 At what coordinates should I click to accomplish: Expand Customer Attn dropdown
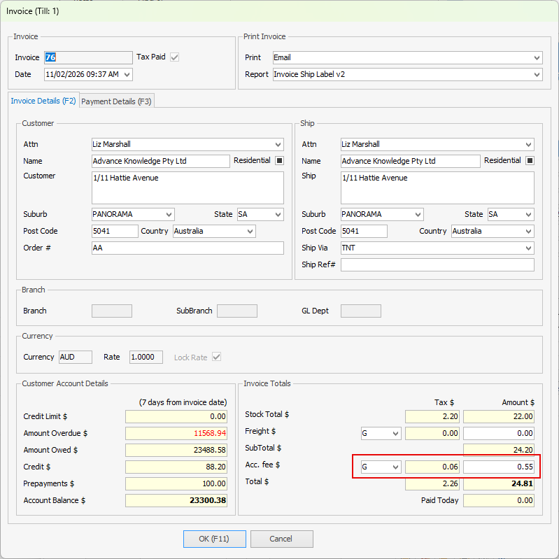pos(278,144)
